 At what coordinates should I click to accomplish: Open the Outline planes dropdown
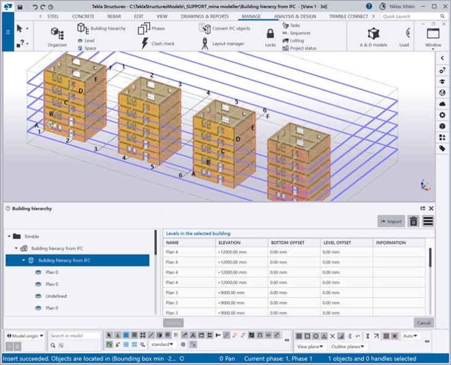348,346
